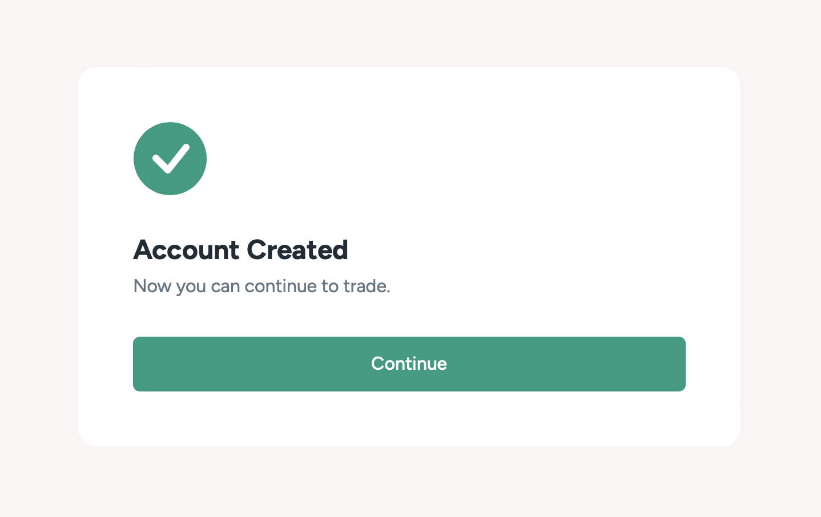Click the green Continue button
This screenshot has height=517, width=821.
click(409, 364)
